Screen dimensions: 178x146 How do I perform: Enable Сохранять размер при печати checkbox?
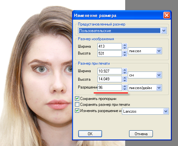[x=77, y=105]
